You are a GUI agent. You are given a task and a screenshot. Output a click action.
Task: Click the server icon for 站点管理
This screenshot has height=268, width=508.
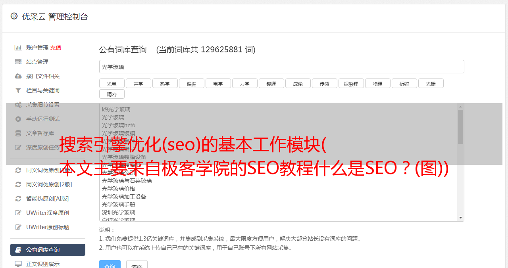click(18, 62)
